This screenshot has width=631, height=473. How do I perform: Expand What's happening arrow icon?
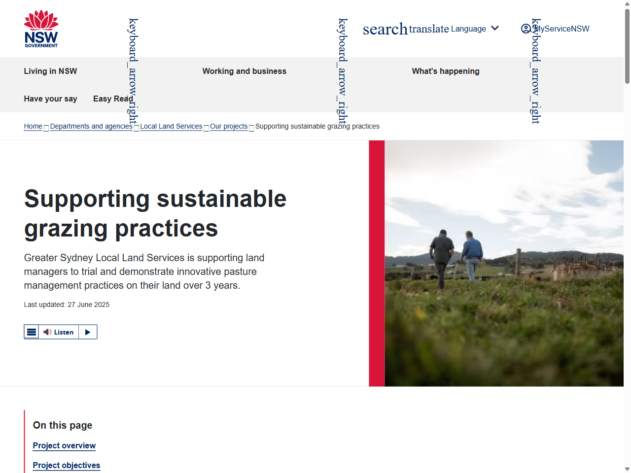[x=536, y=71]
